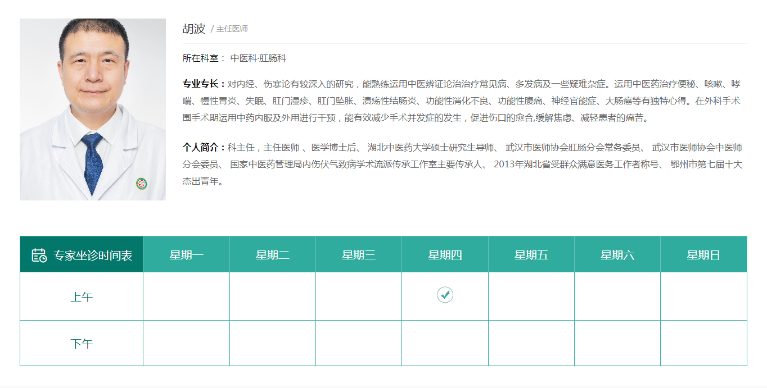Click the 专业专长 heading
This screenshot has height=388, width=767.
pyautogui.click(x=203, y=84)
